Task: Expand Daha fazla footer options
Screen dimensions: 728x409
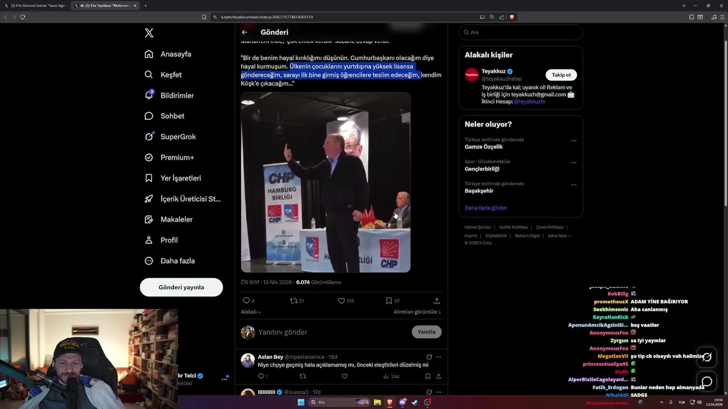Action: (559, 236)
